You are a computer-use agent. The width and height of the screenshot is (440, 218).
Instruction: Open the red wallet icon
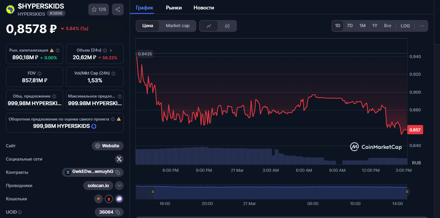[109, 199]
